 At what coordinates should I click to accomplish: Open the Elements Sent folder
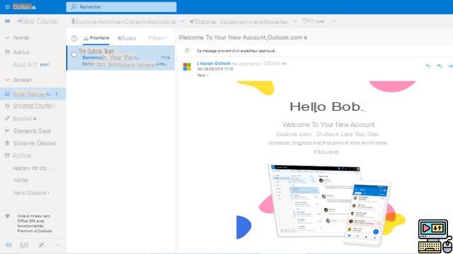click(x=32, y=131)
